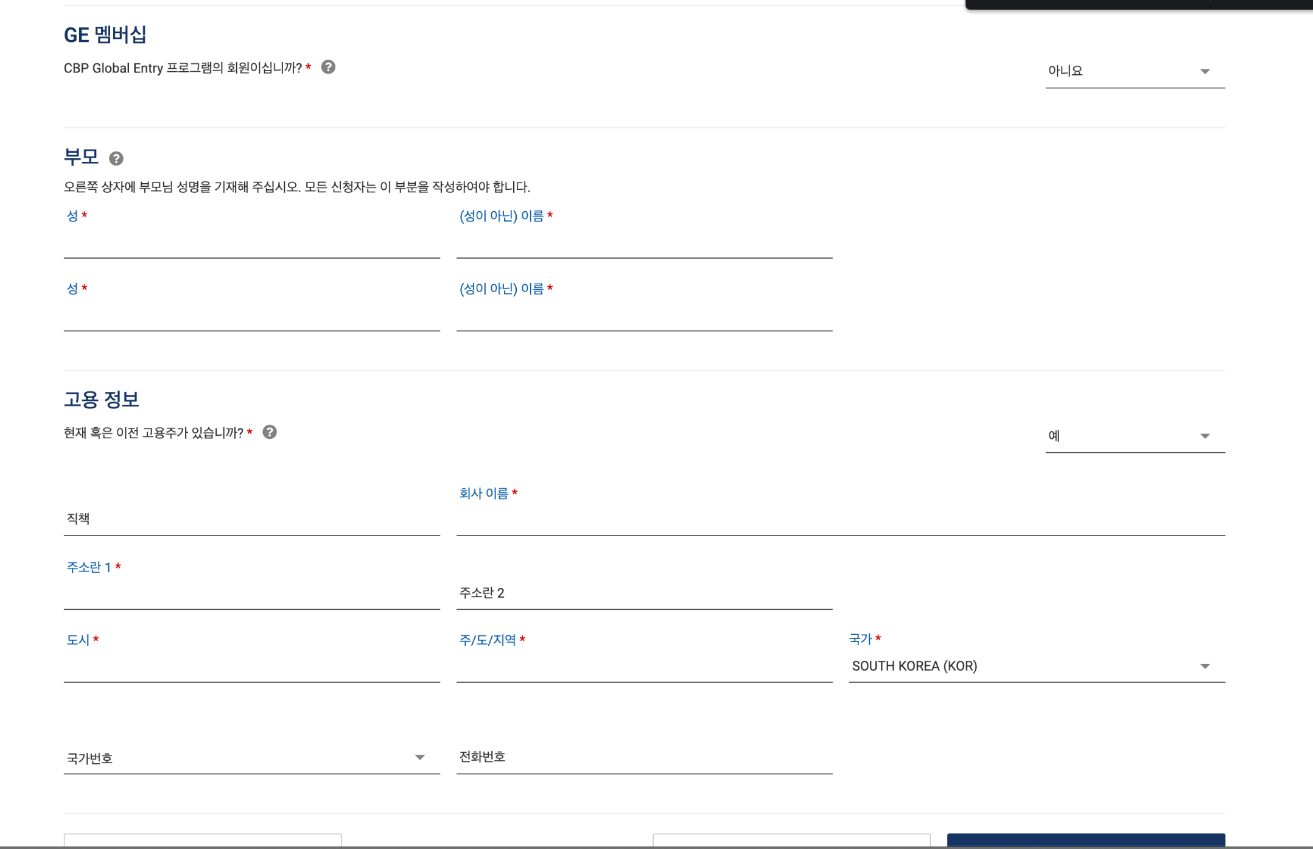Click the 주소란 2 address field
This screenshot has width=1313, height=849.
pos(643,593)
